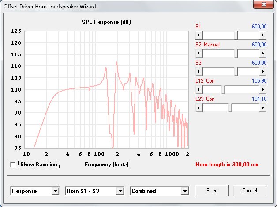Increase L23 Con with right arrow
The height and width of the screenshot is (207, 277).
[x=263, y=107]
